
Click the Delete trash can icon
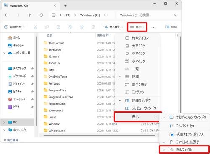(93, 27)
